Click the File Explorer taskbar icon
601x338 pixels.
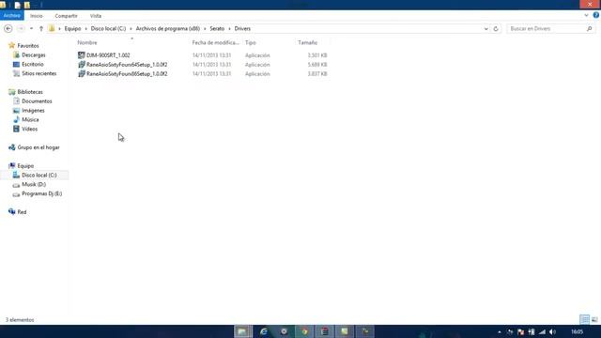[x=243, y=331]
